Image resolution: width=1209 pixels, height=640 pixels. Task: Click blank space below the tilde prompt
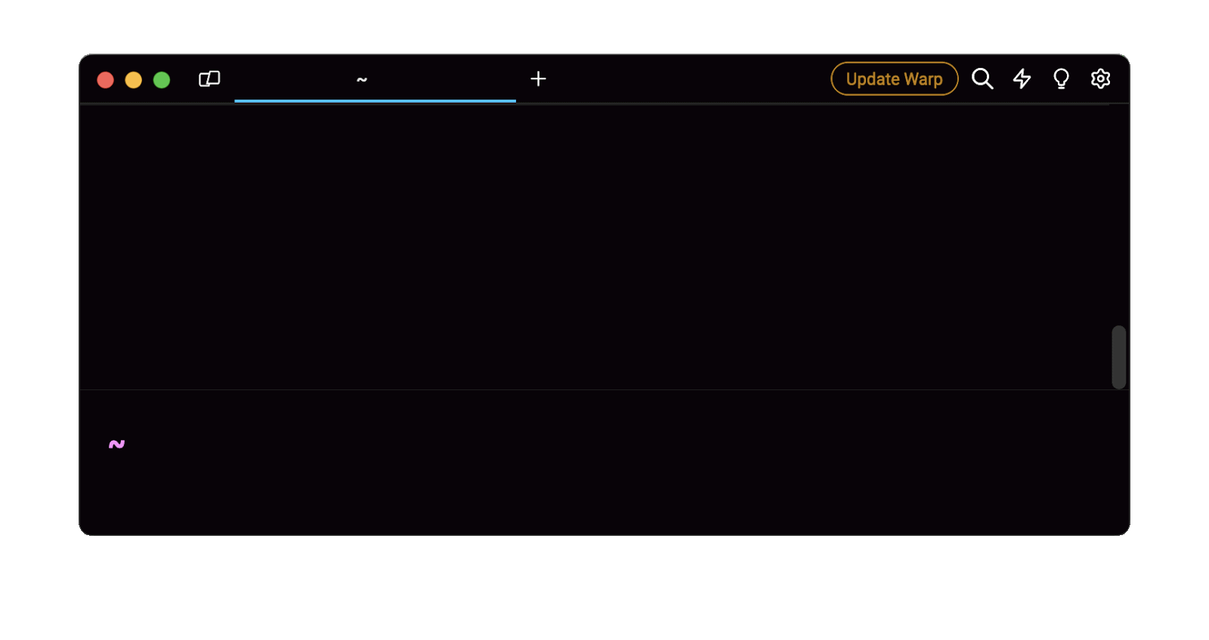[x=302, y=498]
